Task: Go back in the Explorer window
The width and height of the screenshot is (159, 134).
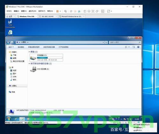Action: click(8, 42)
